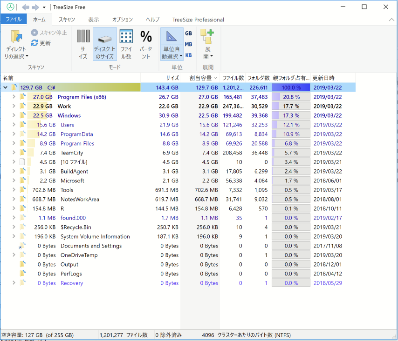Enable automatic unit selection (単位自動選択)

tap(172, 44)
